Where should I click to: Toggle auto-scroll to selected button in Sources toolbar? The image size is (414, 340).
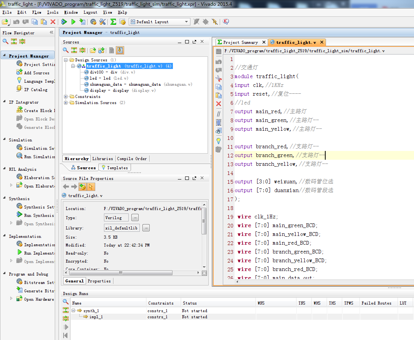click(x=120, y=50)
